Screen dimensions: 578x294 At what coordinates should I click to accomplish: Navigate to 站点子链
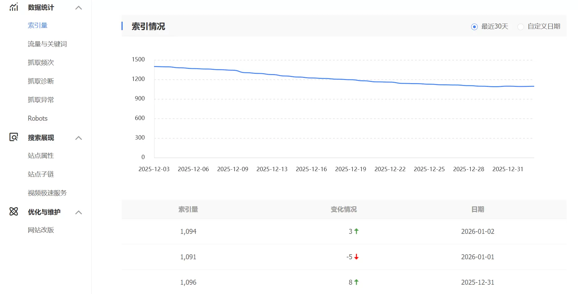pos(41,174)
